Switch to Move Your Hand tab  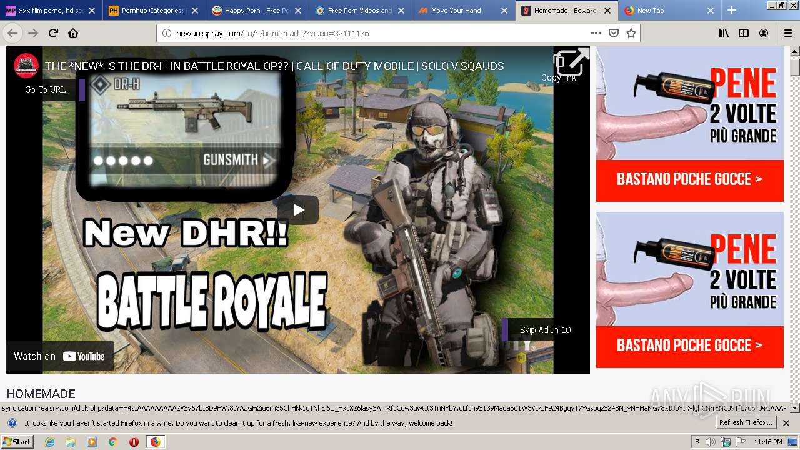coord(463,11)
